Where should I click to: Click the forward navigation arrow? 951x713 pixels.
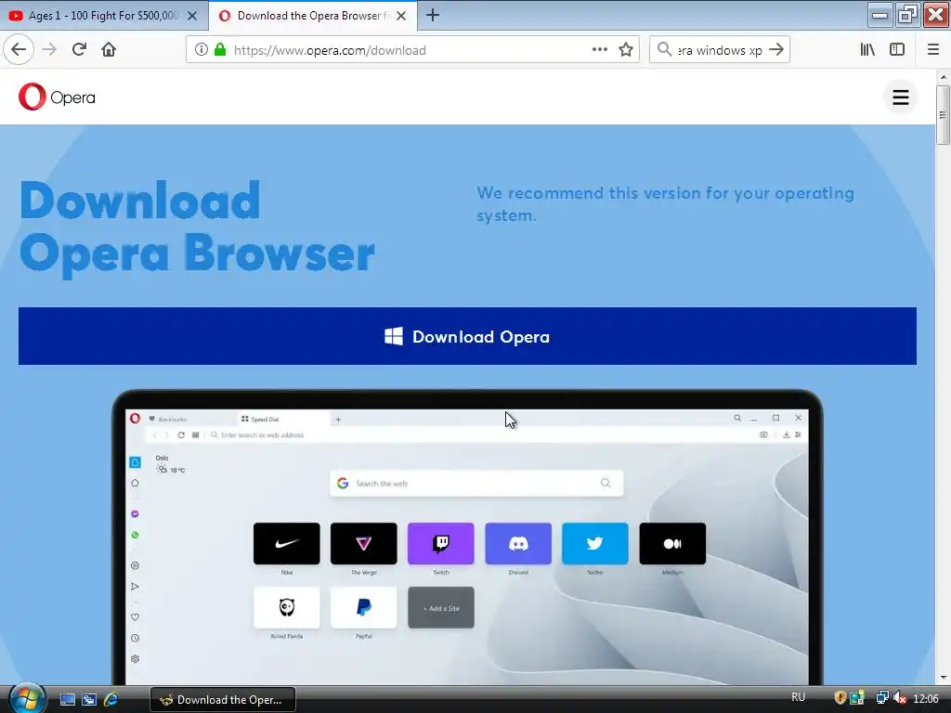pos(49,50)
